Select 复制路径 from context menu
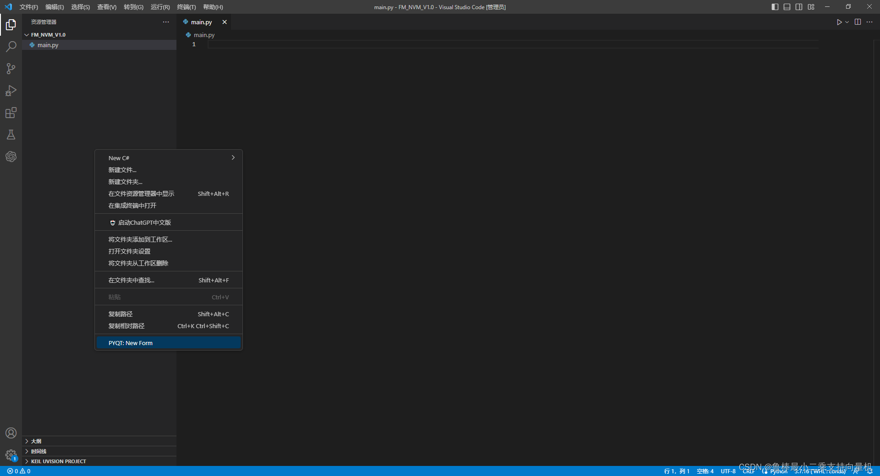The width and height of the screenshot is (880, 476). (x=169, y=314)
